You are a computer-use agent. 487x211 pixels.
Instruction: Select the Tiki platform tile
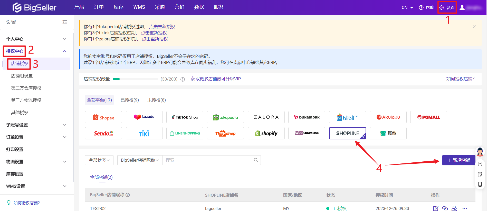pyautogui.click(x=144, y=133)
